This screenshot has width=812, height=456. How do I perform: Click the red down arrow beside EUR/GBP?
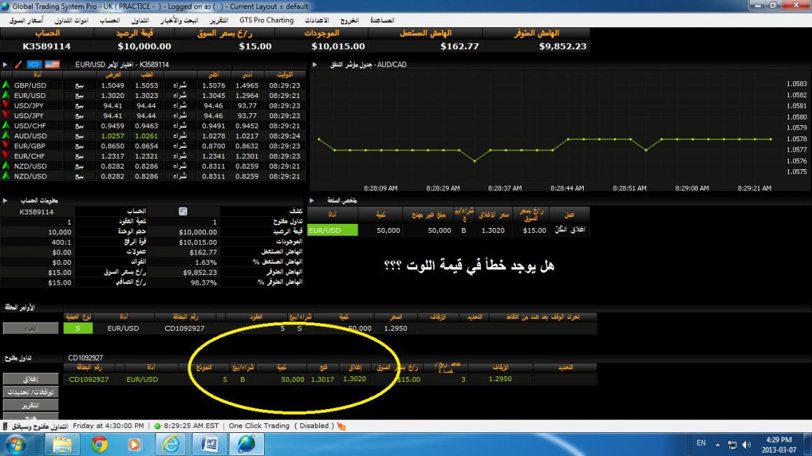(6, 145)
